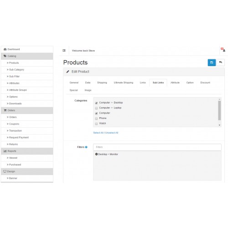The image size is (228, 228).
Task: Click the Select All link
Action: (x=98, y=133)
